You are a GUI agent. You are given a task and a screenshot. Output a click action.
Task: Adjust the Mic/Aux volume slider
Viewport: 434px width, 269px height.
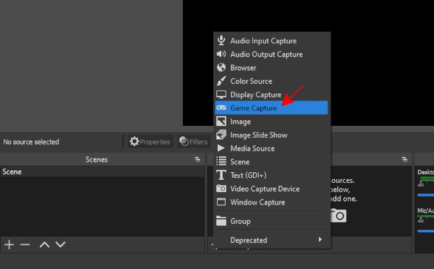(426, 231)
